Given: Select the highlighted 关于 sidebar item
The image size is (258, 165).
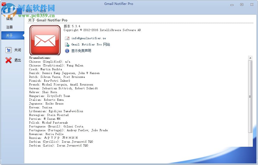Looking at the screenshot, I should [x=9, y=35].
